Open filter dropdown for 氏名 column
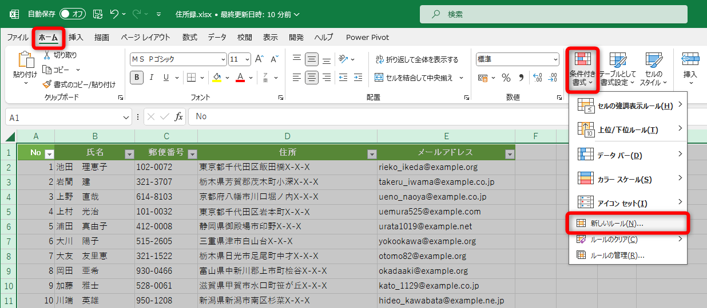 click(x=129, y=154)
